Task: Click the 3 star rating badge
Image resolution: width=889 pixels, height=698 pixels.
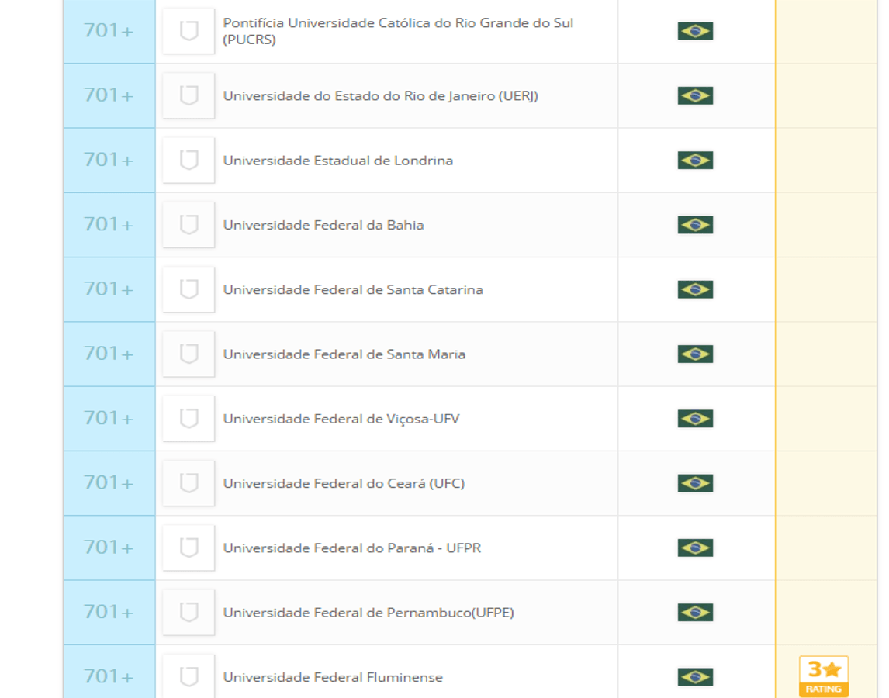Action: pos(823,676)
